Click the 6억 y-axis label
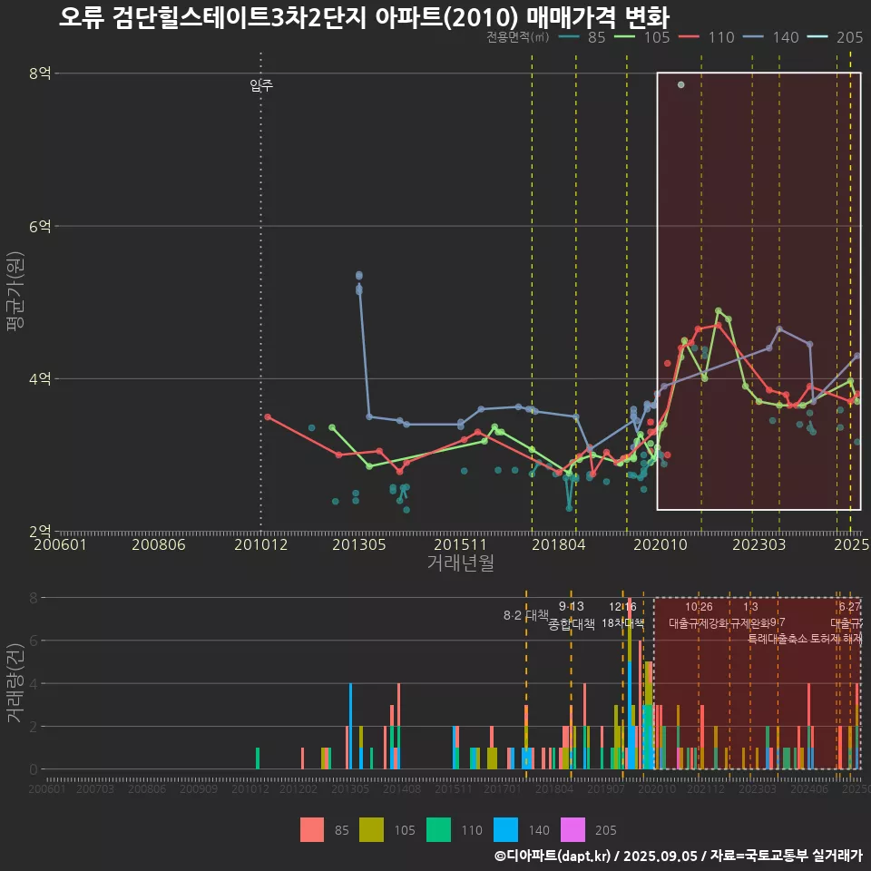Viewport: 871px width, 871px height. tap(40, 226)
